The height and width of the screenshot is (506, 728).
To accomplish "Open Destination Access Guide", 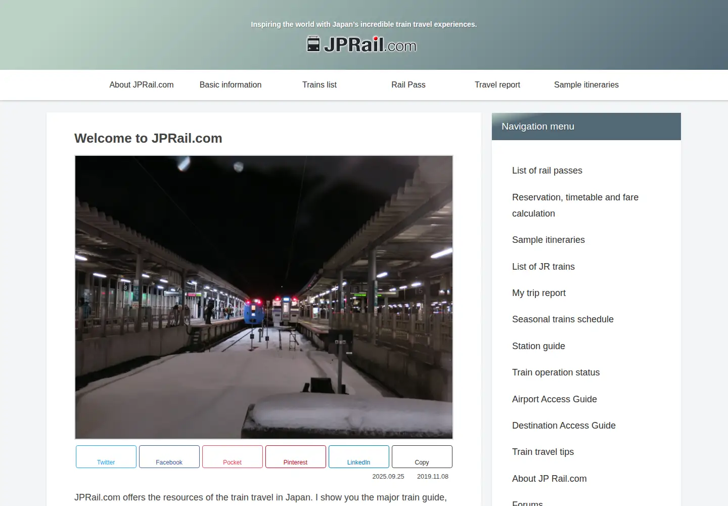I will point(564,426).
